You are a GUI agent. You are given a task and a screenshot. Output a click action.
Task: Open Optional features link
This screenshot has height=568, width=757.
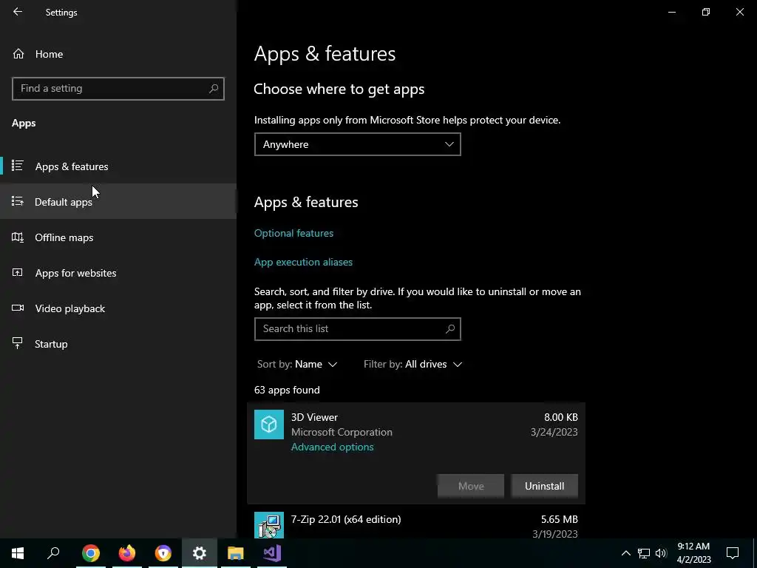point(293,233)
